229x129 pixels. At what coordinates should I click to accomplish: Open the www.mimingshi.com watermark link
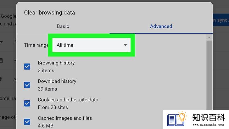click(x=208, y=125)
